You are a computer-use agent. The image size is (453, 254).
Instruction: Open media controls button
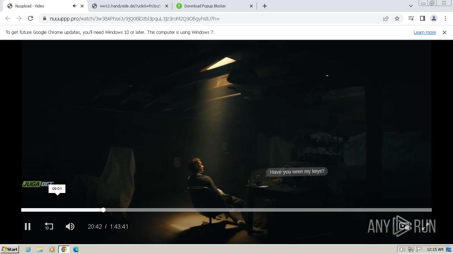pyautogui.click(x=411, y=18)
